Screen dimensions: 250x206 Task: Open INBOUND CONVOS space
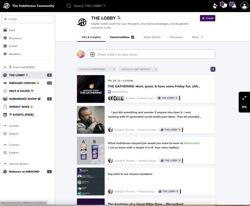pos(27,83)
